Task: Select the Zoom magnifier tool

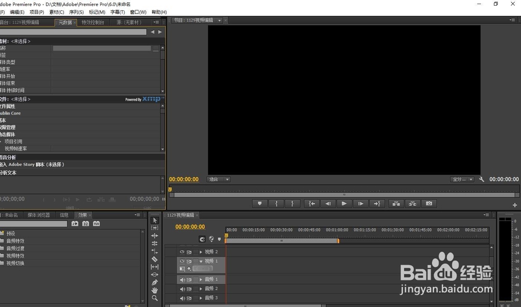Action: click(155, 298)
